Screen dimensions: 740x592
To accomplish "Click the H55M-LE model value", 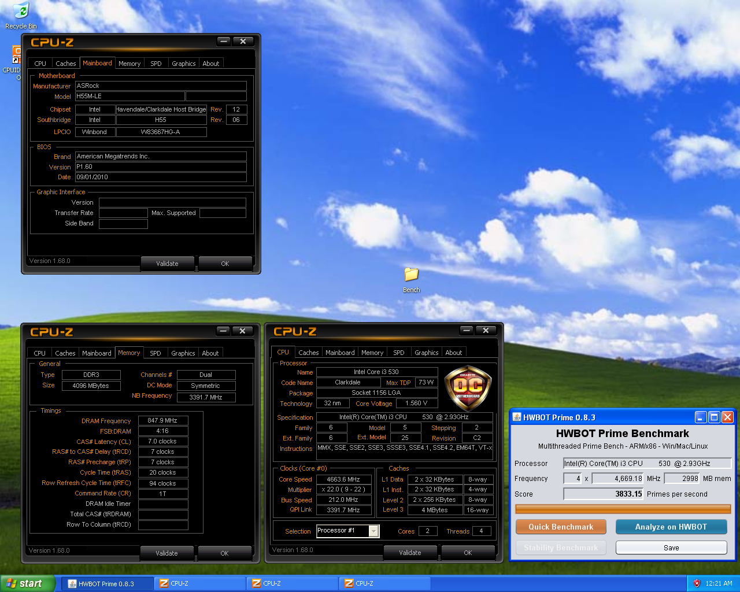I will pyautogui.click(x=130, y=97).
